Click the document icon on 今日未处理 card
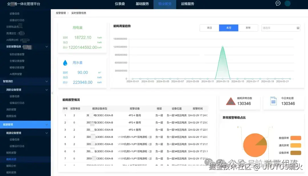 click(274, 101)
